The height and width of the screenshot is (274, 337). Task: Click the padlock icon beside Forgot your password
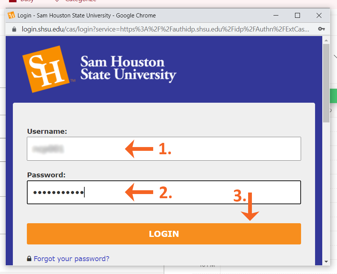(x=30, y=258)
